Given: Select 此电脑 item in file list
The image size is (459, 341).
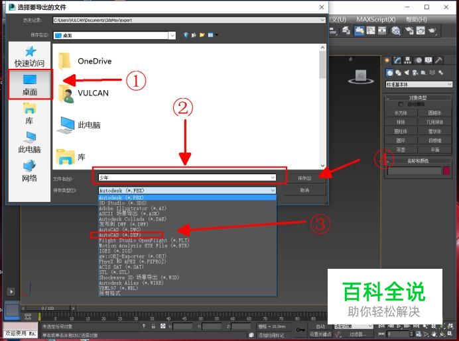Looking at the screenshot, I should click(x=79, y=125).
